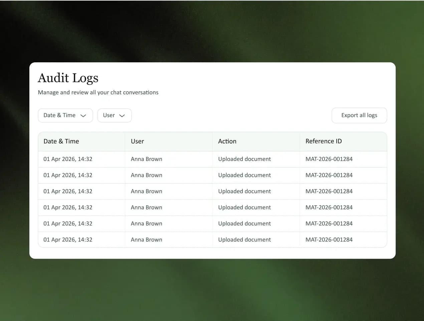Click Uploaded document in the second row
424x321 pixels.
click(244, 175)
